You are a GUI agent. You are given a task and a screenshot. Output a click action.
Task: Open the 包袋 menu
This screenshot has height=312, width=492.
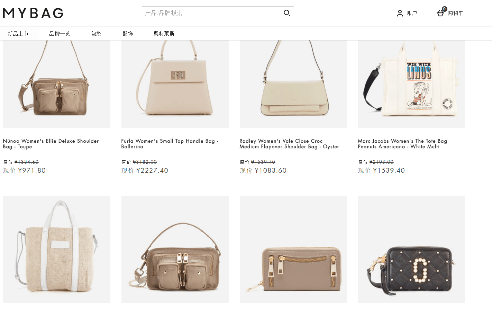click(96, 34)
